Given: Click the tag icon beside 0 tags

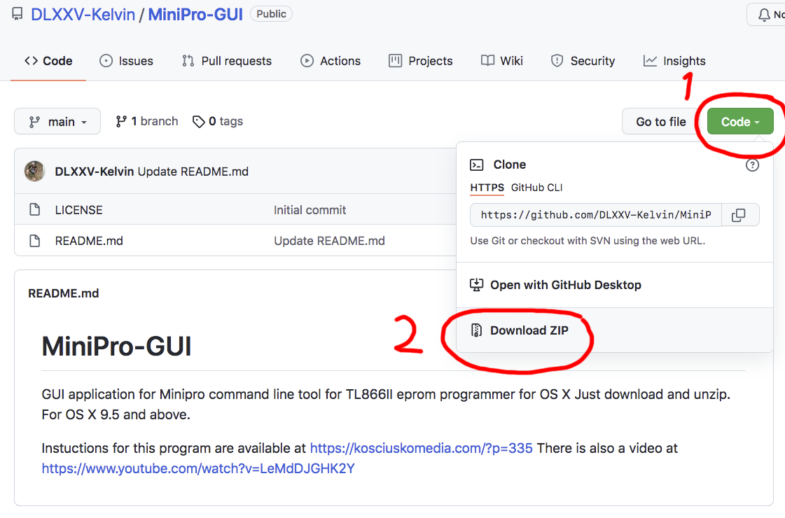Looking at the screenshot, I should (x=199, y=122).
